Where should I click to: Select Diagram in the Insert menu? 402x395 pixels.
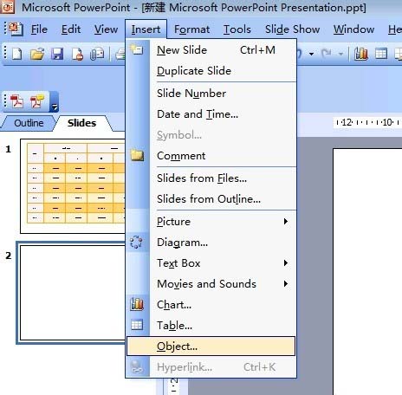click(211, 243)
